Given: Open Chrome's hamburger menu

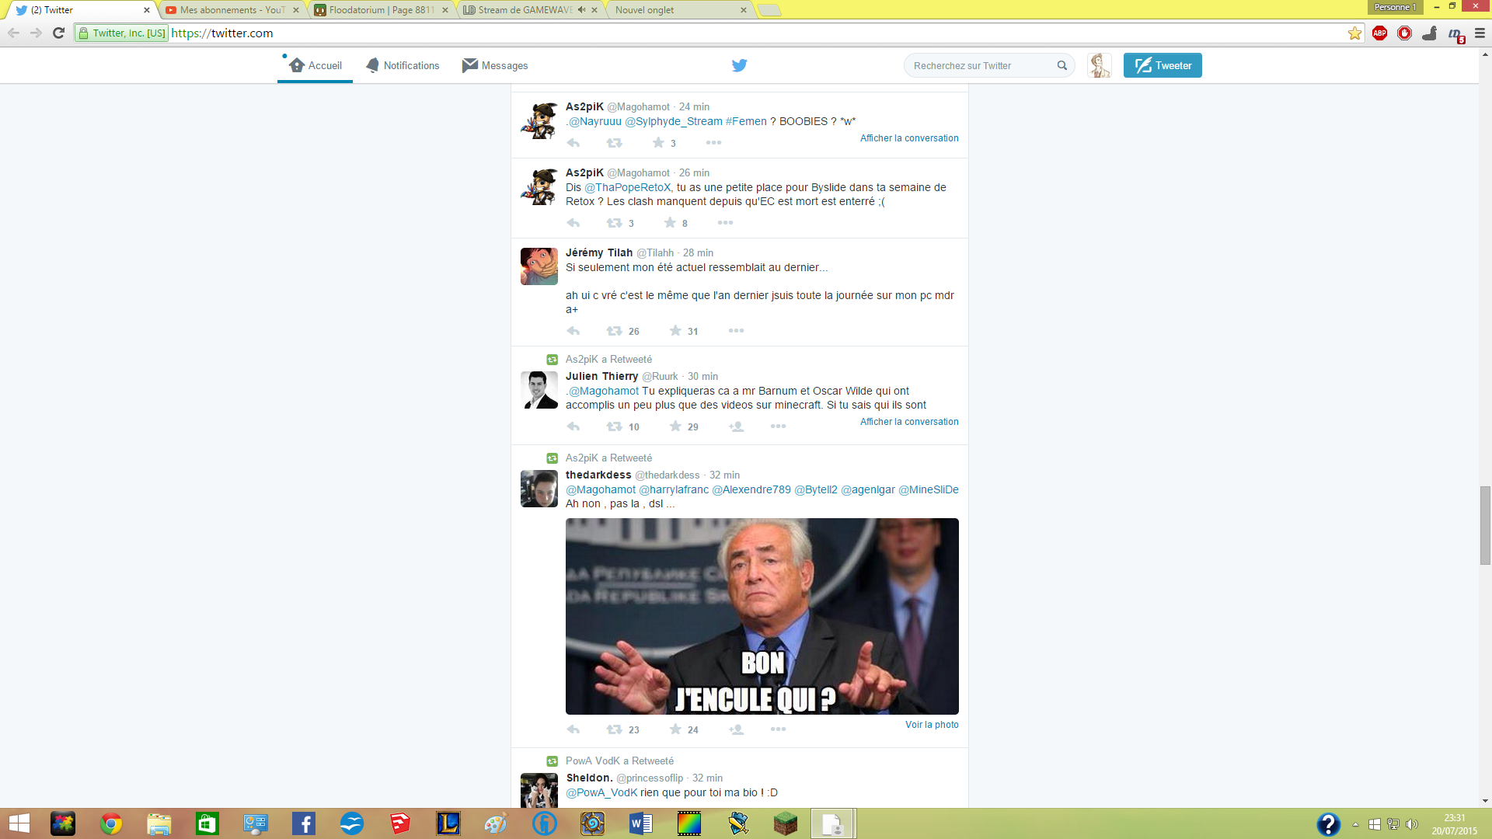Looking at the screenshot, I should (x=1480, y=33).
